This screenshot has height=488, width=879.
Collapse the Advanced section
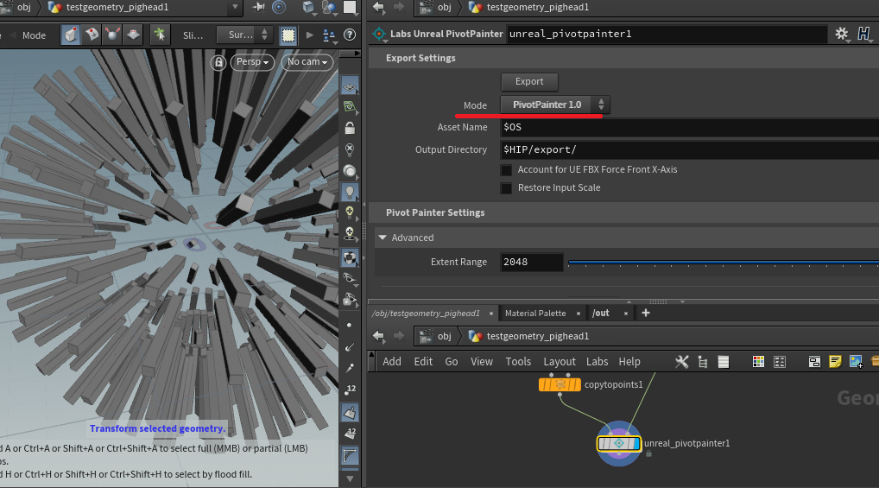[x=383, y=238]
